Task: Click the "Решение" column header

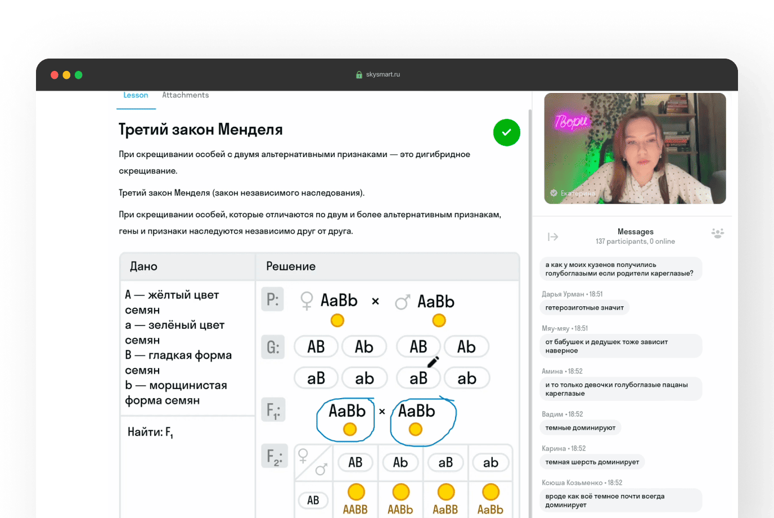Action: click(291, 266)
